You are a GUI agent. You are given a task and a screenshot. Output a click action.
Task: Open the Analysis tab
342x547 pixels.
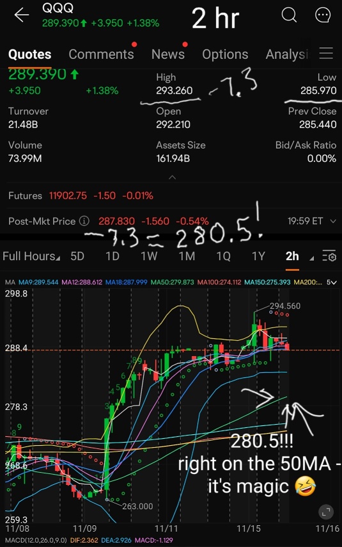point(287,54)
